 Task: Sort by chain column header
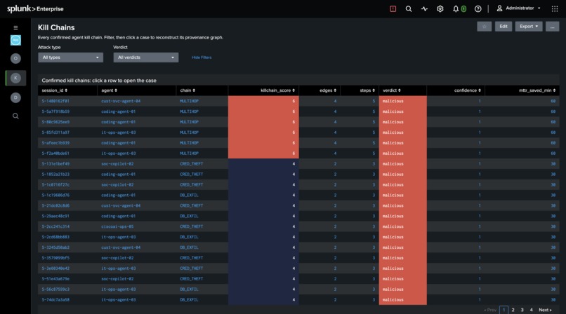187,90
